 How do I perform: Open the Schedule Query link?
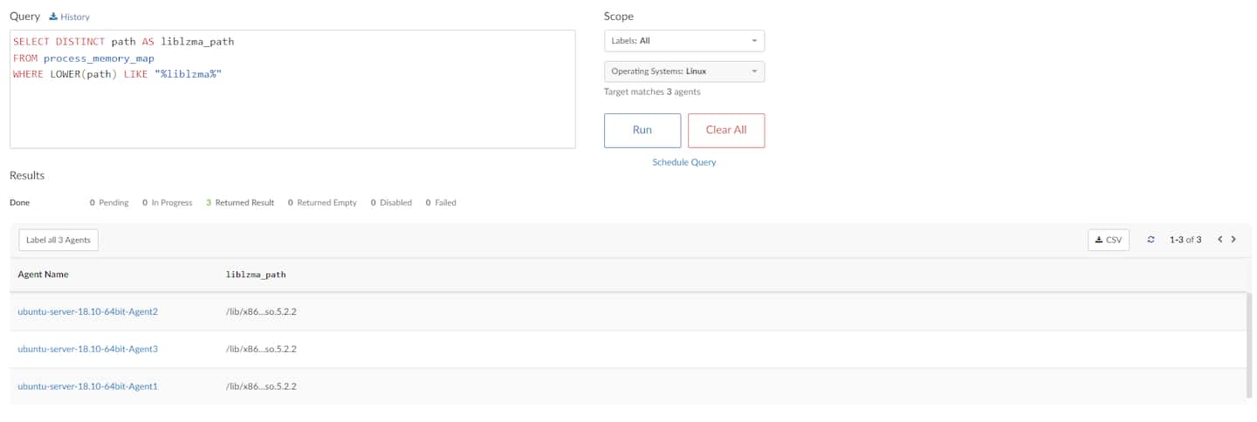pyautogui.click(x=683, y=162)
